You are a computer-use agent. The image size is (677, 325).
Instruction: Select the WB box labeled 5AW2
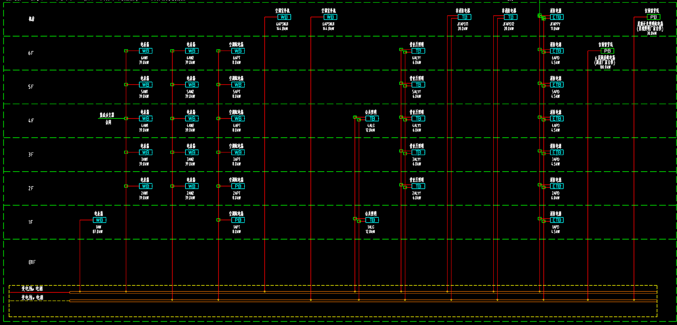point(192,85)
